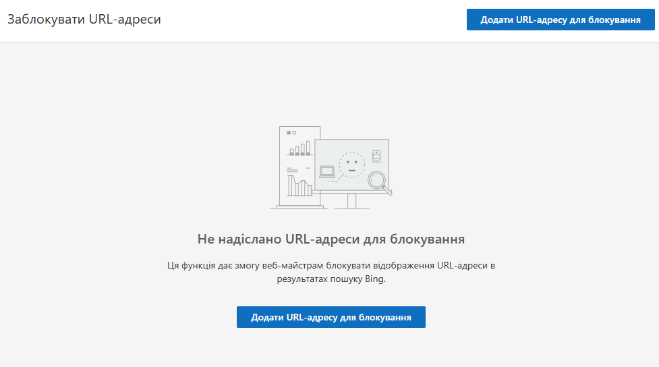
Task: Click the description text mentioning веб-майстрам
Action: tap(331, 266)
